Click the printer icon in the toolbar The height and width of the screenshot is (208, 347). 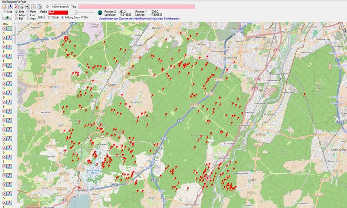[x=22, y=7]
